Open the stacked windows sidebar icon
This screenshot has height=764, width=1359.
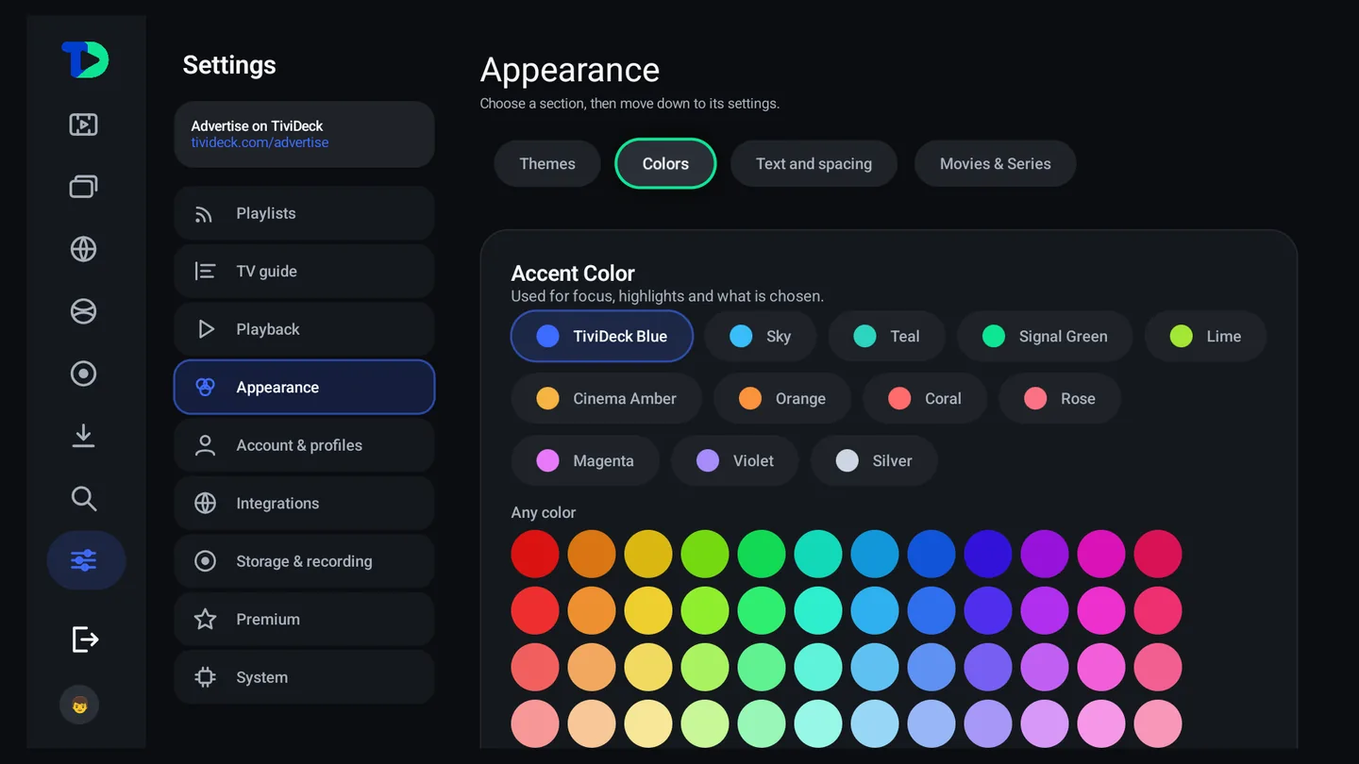coord(84,187)
